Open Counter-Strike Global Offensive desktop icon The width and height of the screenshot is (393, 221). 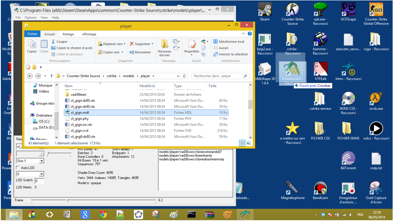(x=376, y=14)
